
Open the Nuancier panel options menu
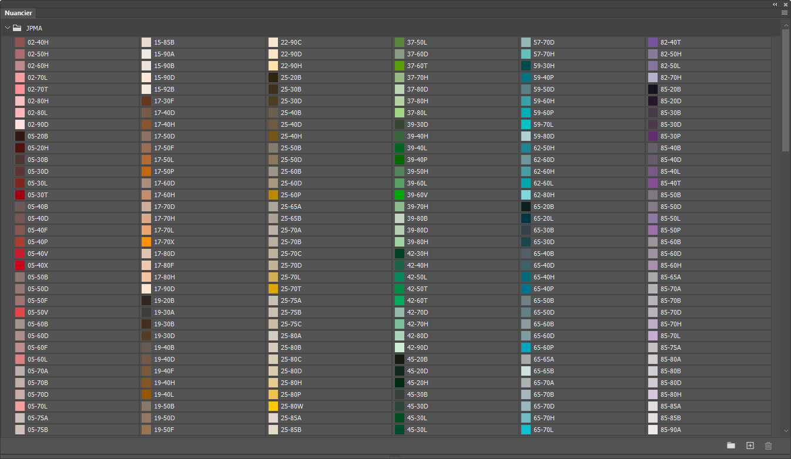785,12
